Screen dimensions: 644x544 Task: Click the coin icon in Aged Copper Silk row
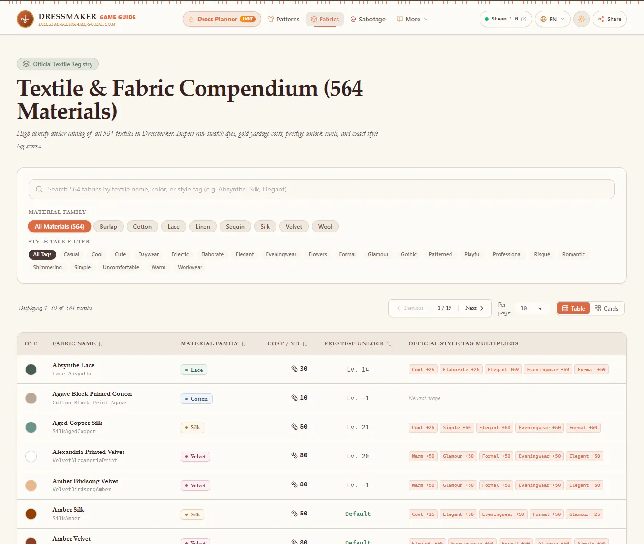(295, 426)
